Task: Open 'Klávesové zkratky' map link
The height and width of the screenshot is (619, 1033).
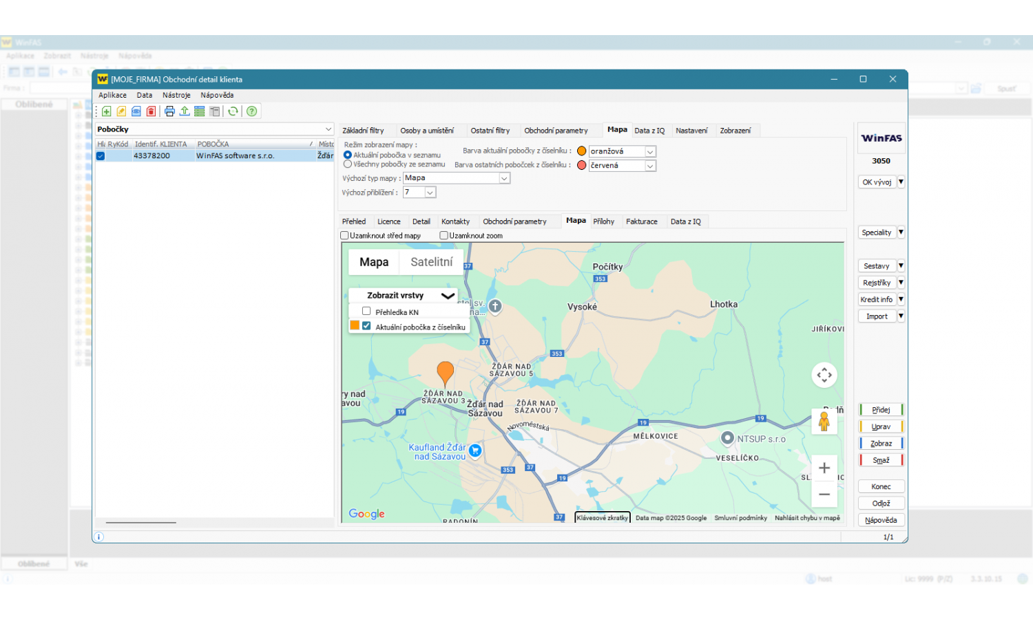Action: (x=603, y=518)
